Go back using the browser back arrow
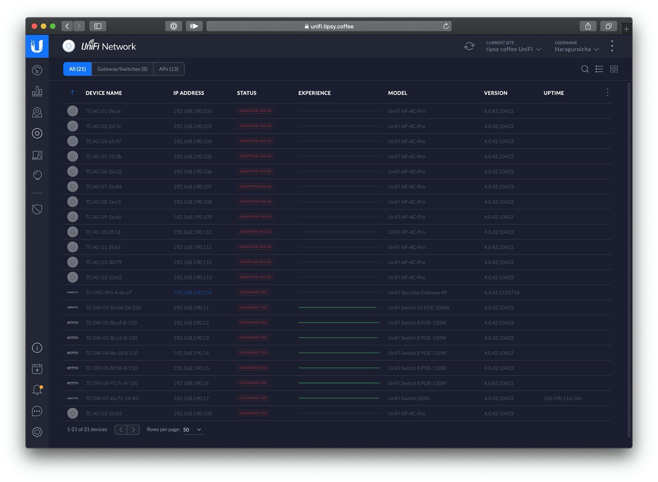The width and height of the screenshot is (658, 482). 67,26
